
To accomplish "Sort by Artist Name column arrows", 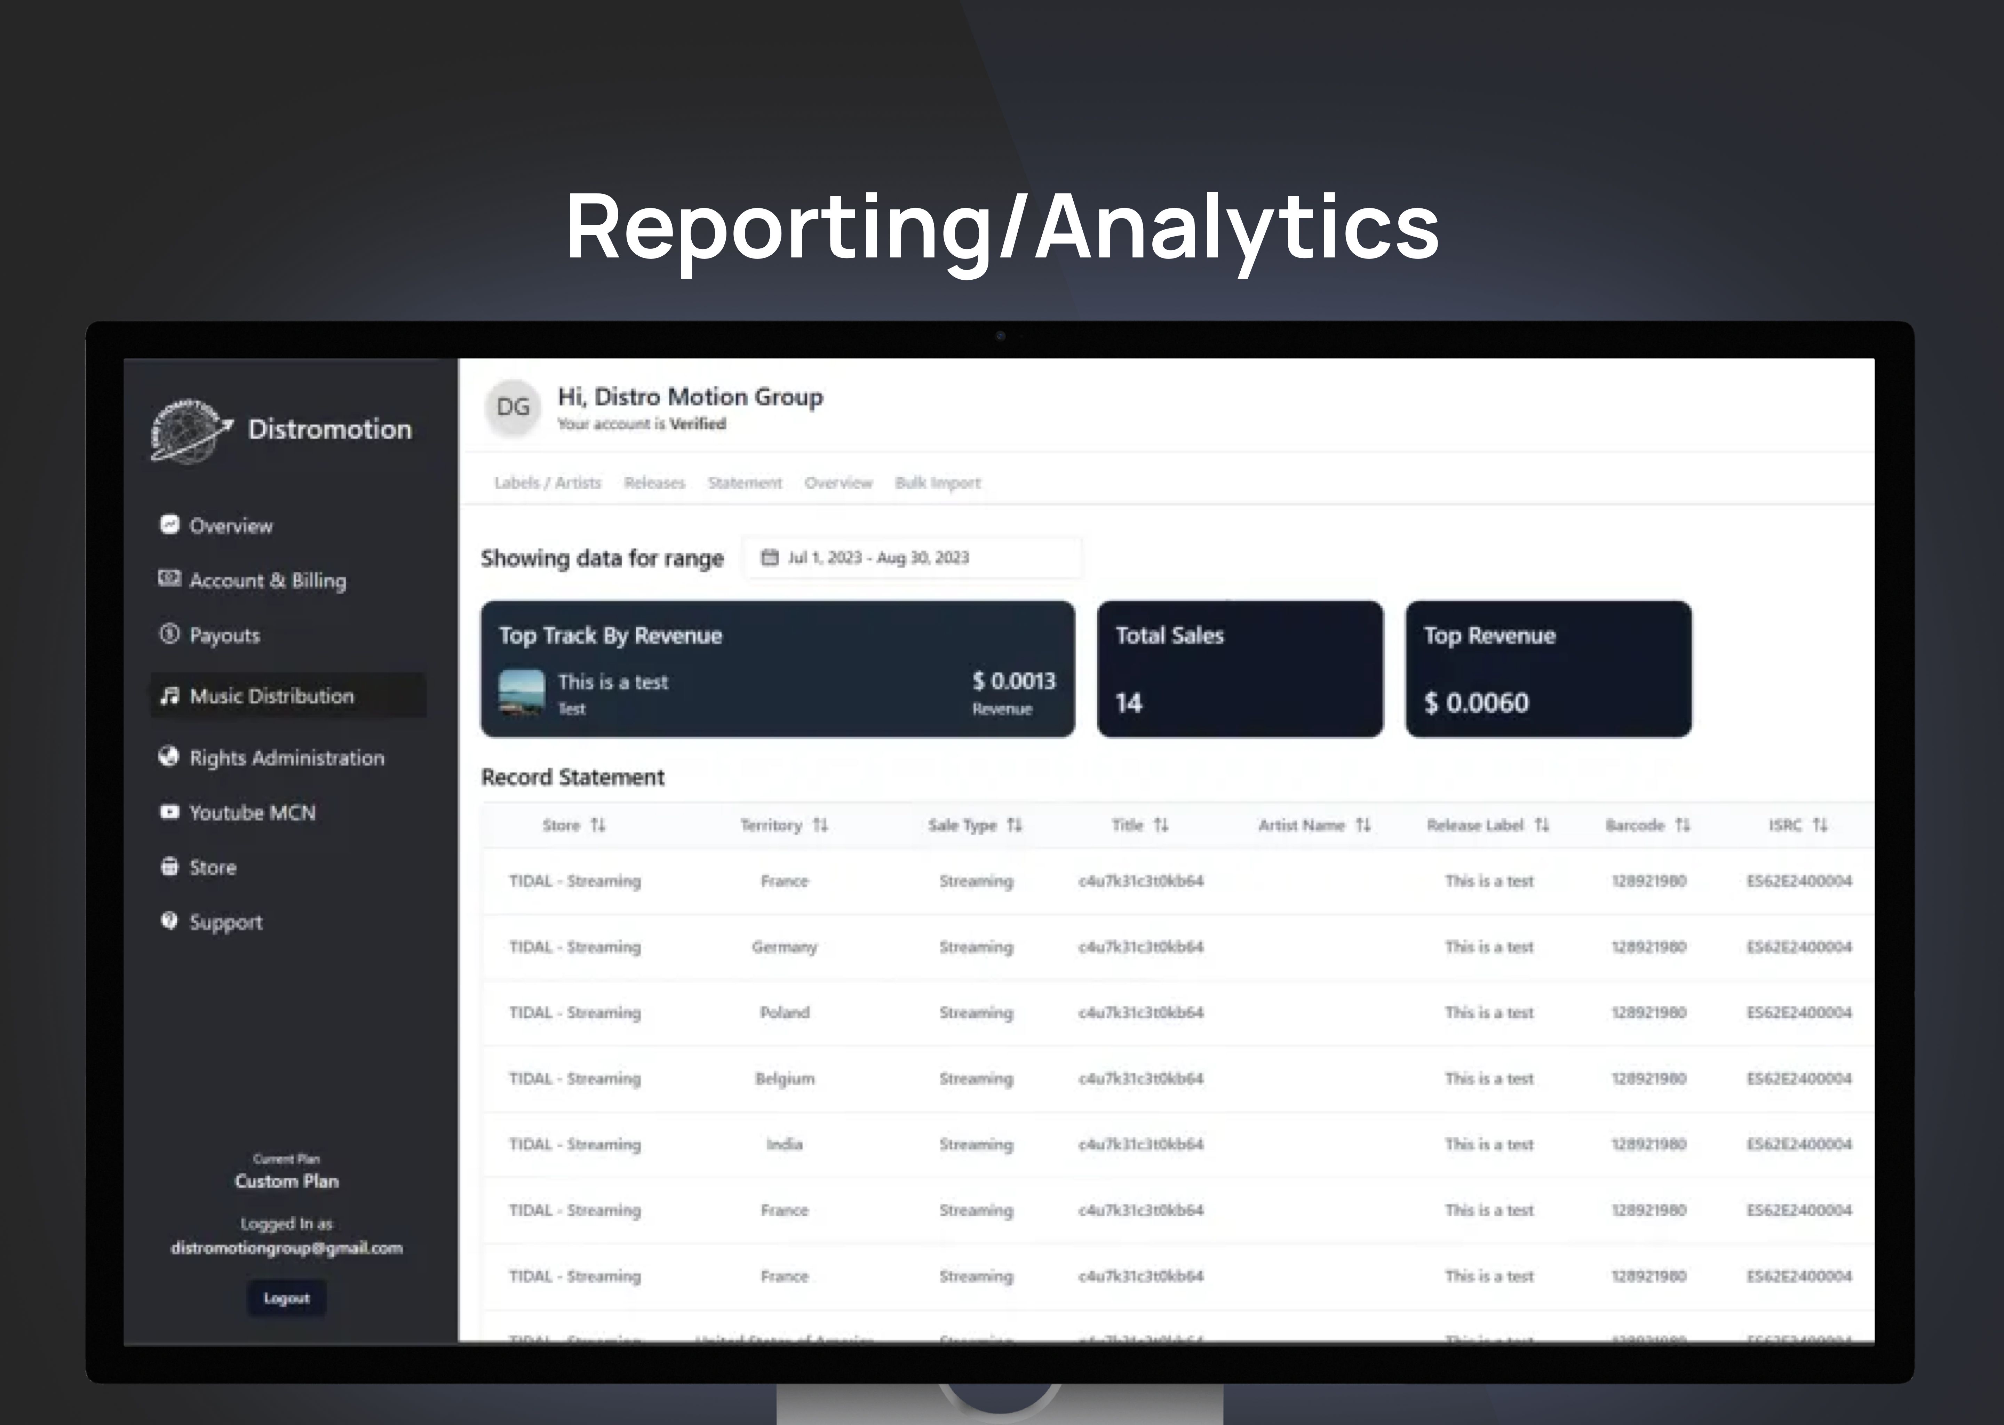I will coord(1363,825).
